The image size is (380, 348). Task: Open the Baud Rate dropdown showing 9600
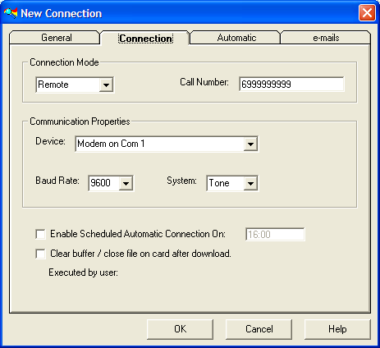coord(111,183)
